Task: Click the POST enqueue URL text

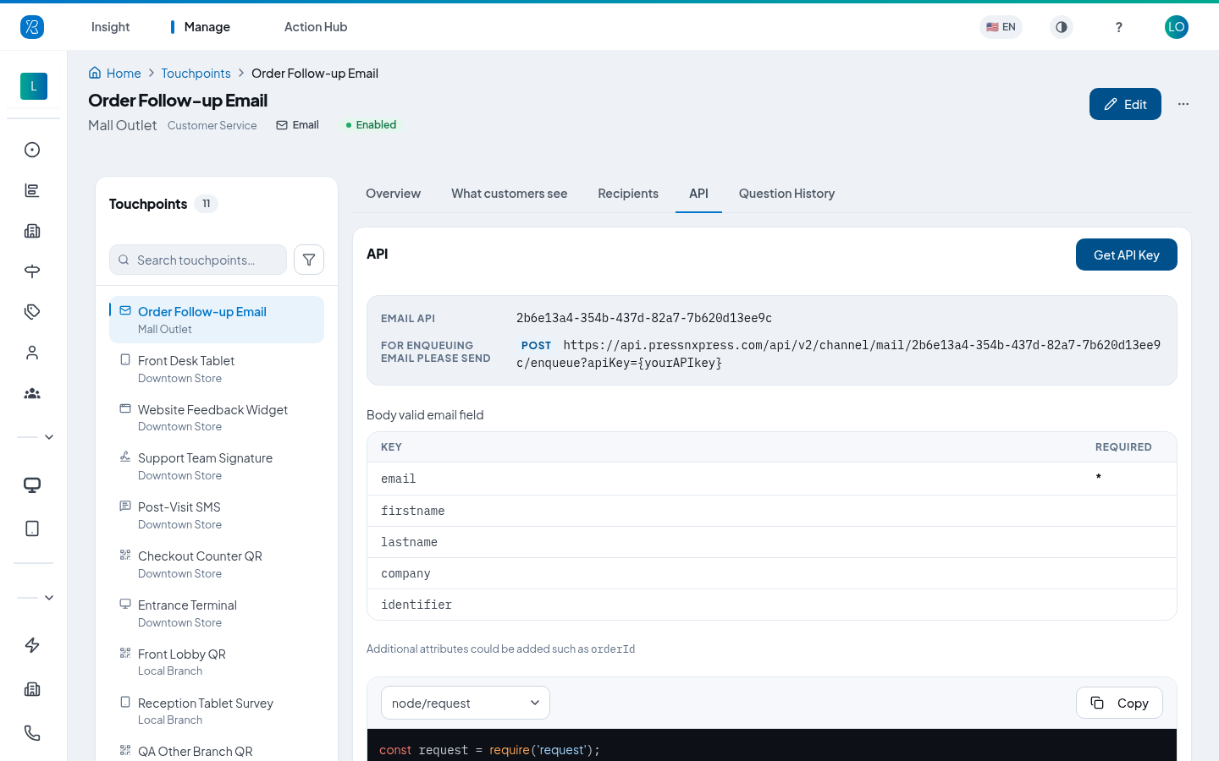Action: point(839,353)
